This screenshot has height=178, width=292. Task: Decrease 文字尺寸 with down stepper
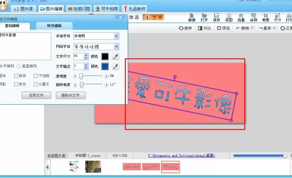click(86, 58)
